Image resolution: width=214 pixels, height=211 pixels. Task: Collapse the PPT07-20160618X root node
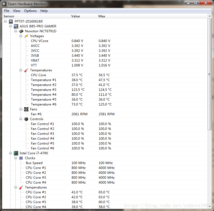coord(5,21)
